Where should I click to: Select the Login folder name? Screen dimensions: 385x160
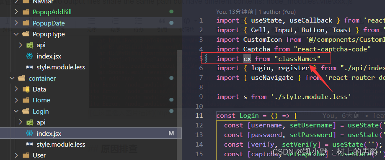(41, 112)
